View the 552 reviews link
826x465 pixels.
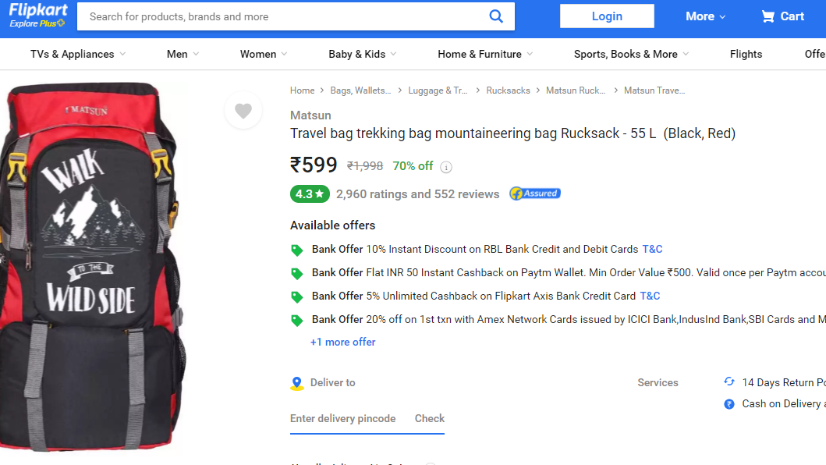[x=466, y=193]
